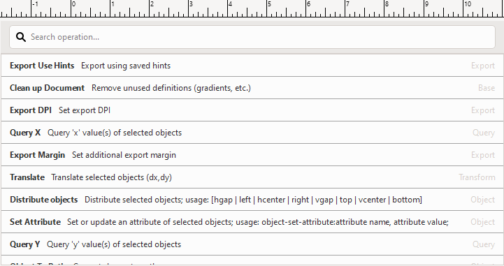Pick the Export Margin operation
The image size is (504, 266).
[x=252, y=155]
